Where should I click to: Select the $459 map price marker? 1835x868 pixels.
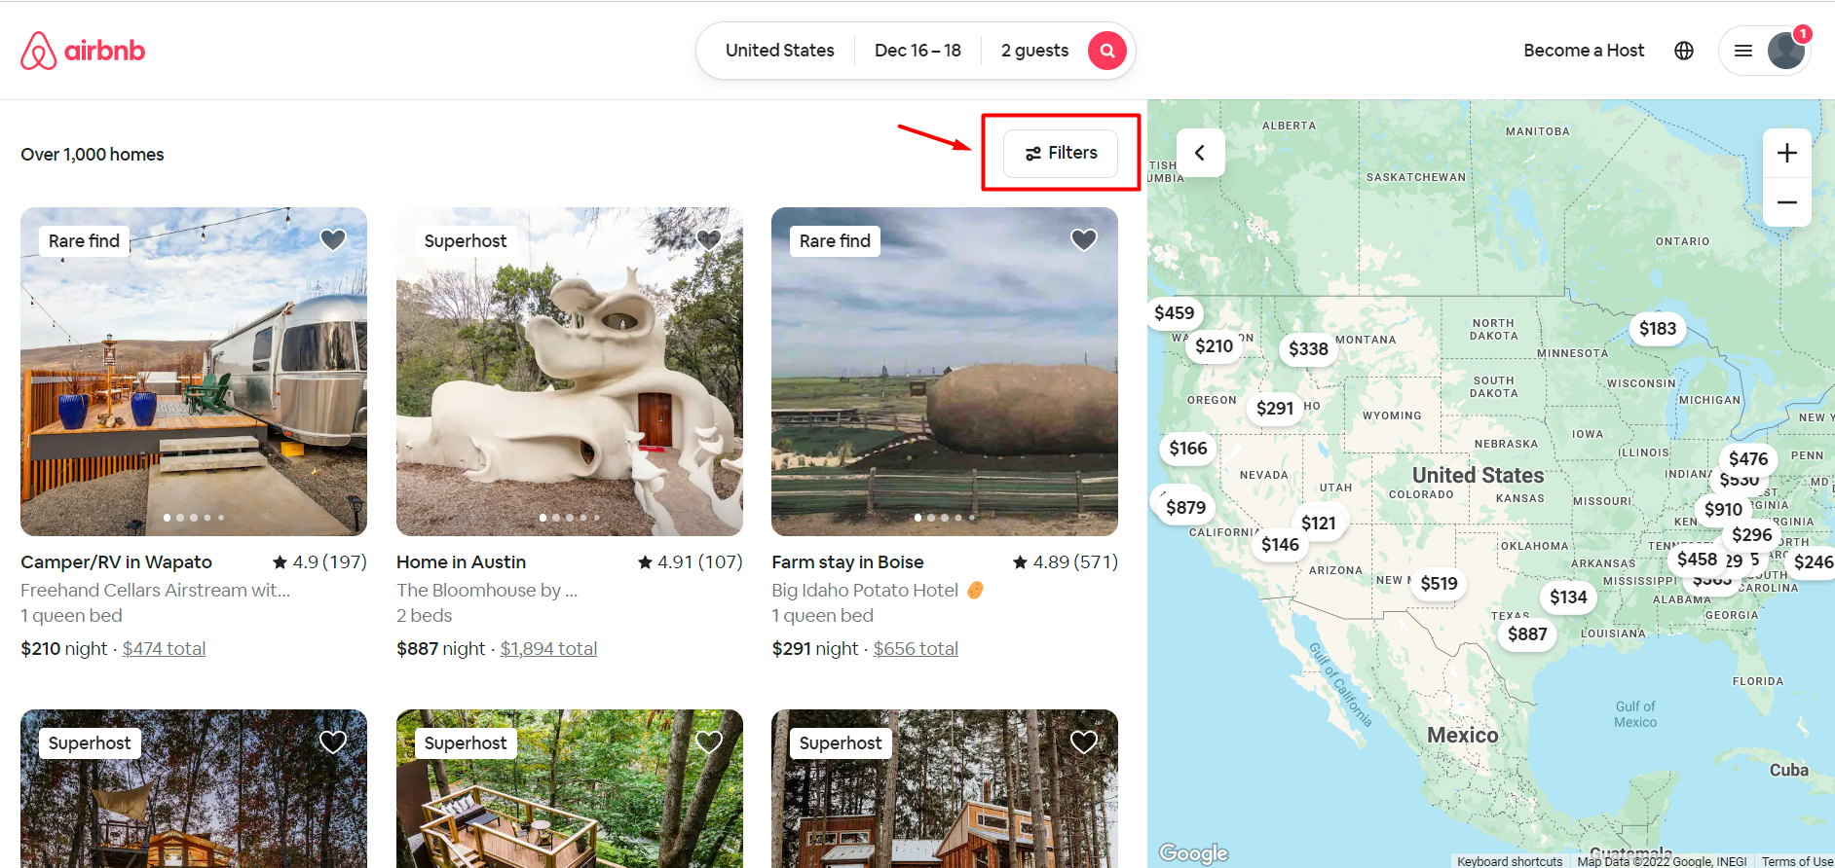coord(1174,313)
